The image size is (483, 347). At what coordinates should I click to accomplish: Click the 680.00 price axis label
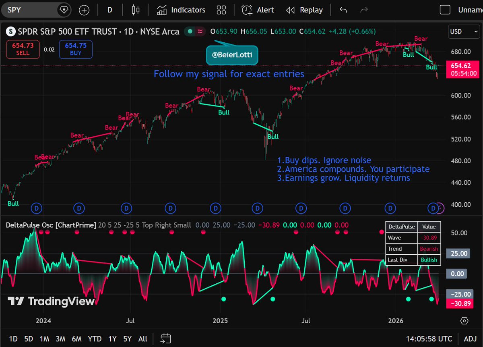pyautogui.click(x=460, y=52)
